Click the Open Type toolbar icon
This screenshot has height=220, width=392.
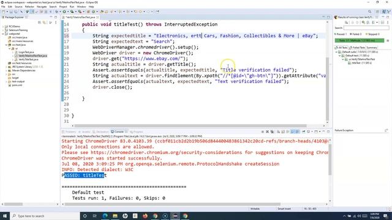(x=102, y=12)
